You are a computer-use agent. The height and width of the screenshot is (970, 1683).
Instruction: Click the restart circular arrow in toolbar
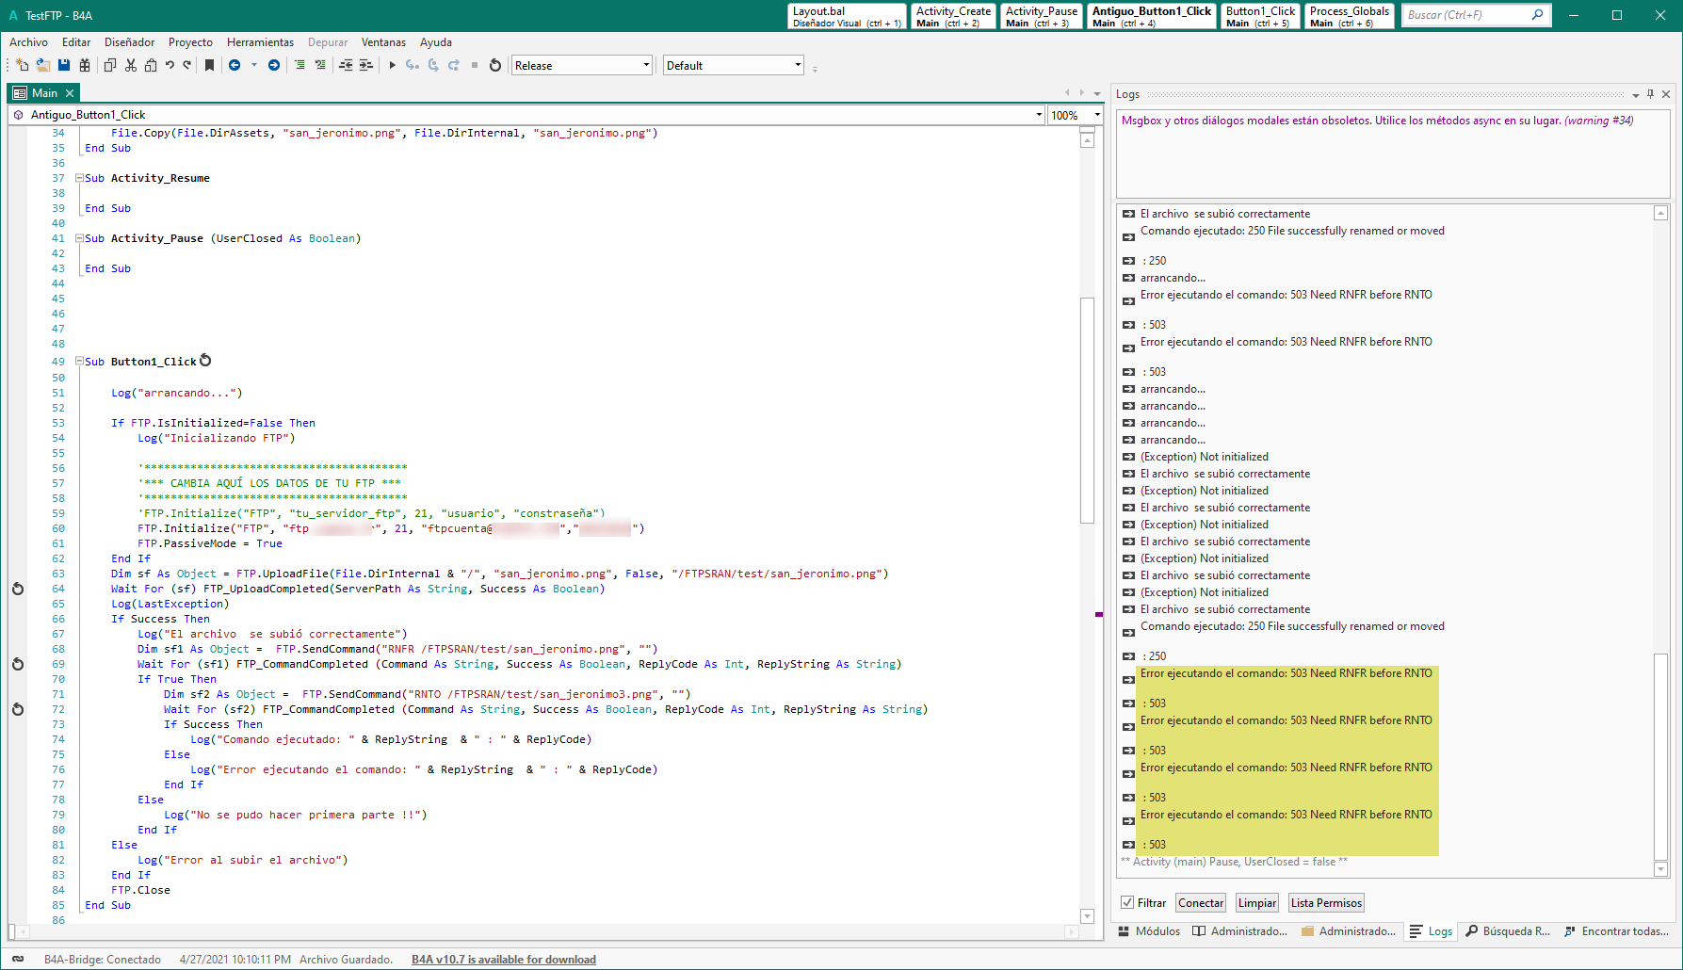point(495,65)
